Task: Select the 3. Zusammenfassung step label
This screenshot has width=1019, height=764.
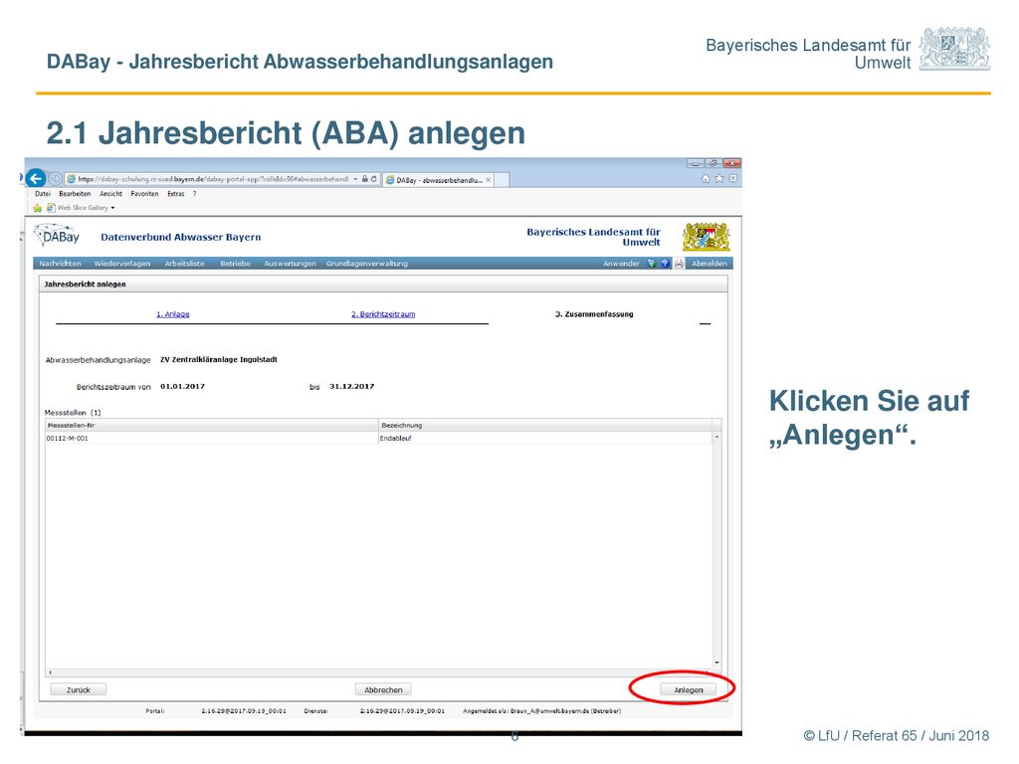Action: pos(594,313)
